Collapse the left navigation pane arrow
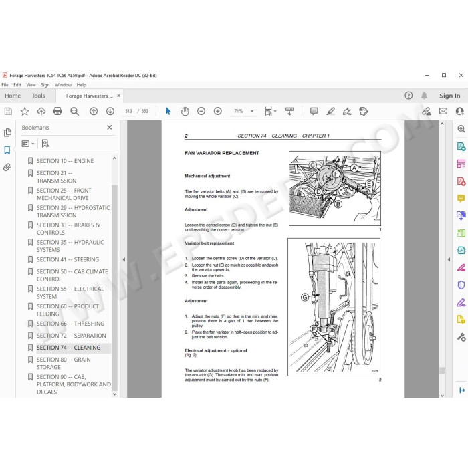 click(124, 259)
